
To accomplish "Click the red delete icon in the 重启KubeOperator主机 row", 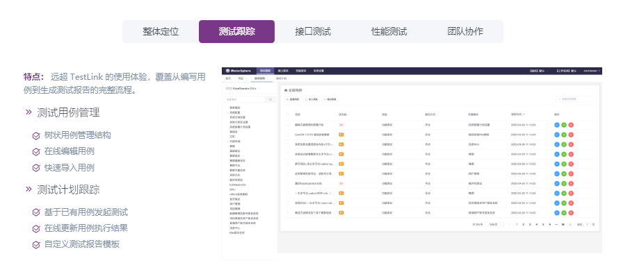I will tap(571, 183).
